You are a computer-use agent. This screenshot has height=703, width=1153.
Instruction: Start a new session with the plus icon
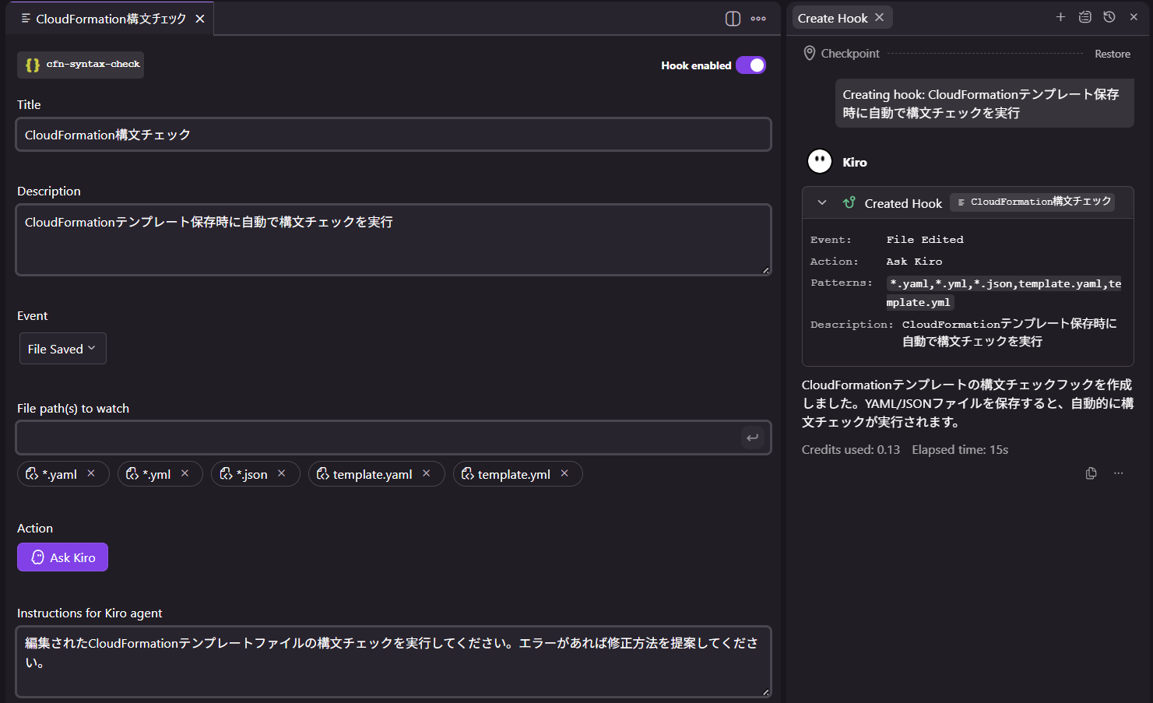[x=1060, y=16]
